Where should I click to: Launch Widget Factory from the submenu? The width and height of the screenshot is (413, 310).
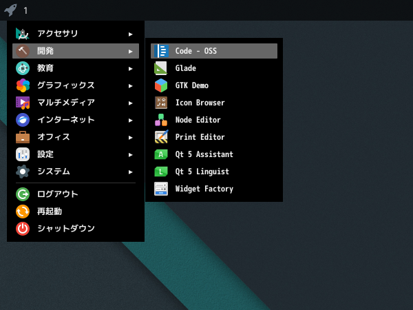[214, 189]
